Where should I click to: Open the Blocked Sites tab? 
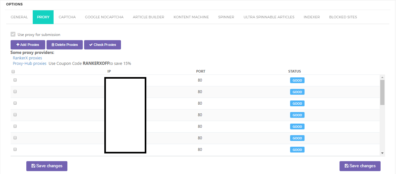pos(343,17)
